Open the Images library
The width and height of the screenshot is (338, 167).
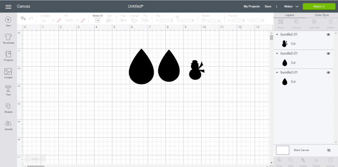point(8,73)
